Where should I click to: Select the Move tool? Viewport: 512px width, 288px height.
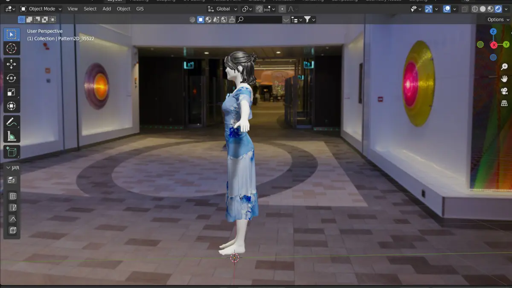(12, 64)
